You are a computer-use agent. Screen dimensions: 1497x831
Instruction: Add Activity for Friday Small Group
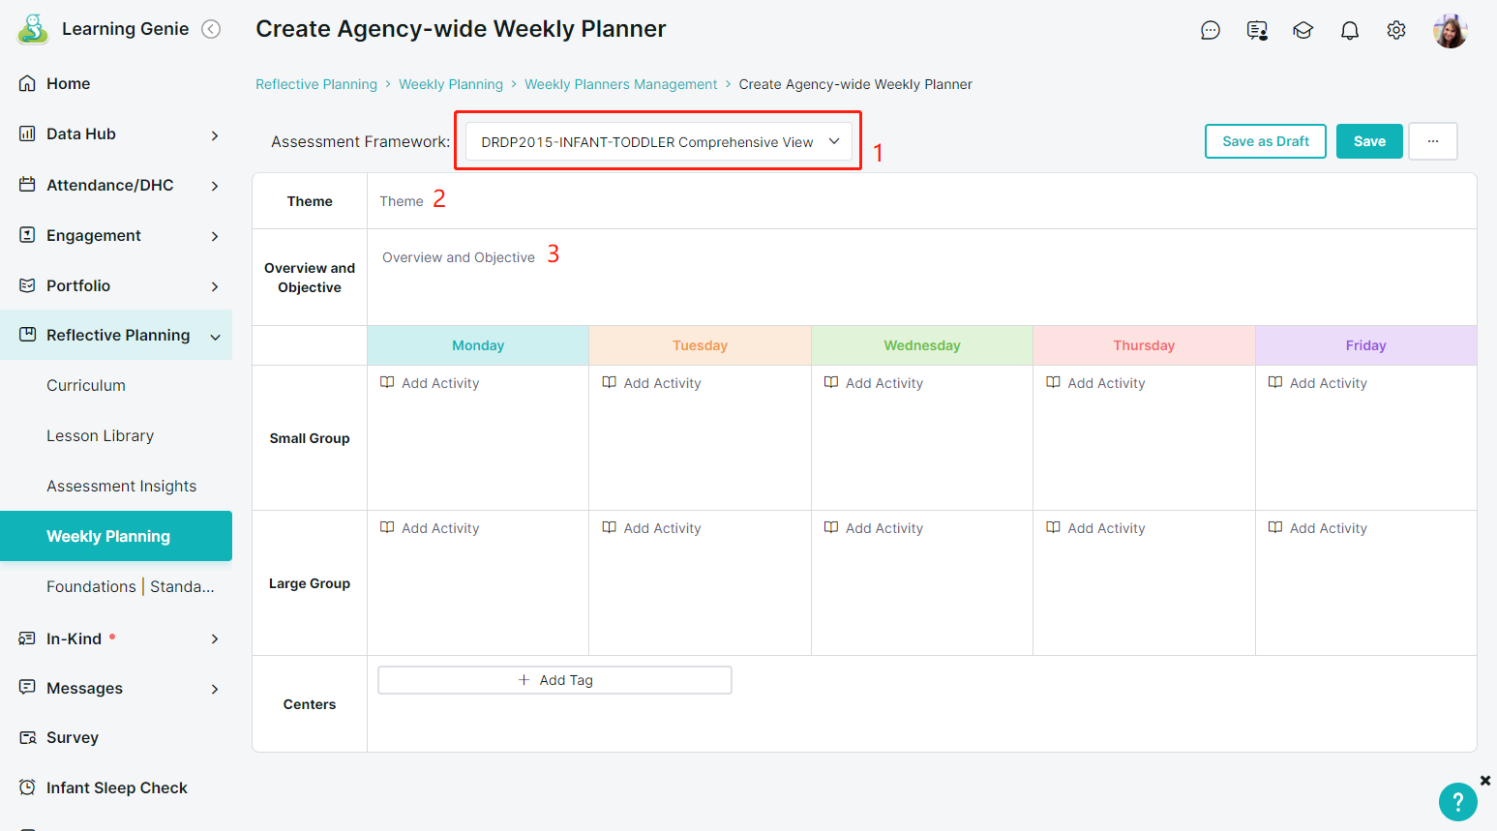[1318, 383]
